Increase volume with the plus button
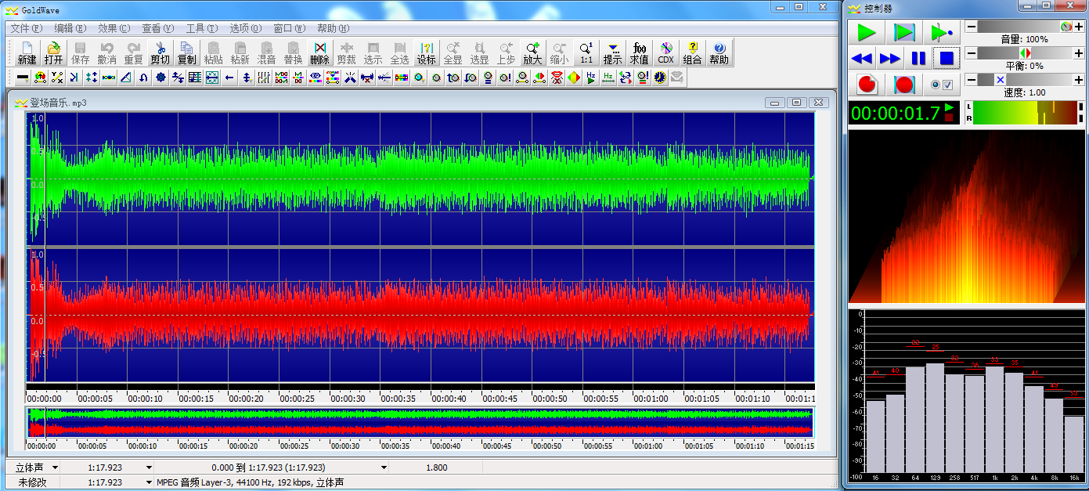 (x=1079, y=27)
